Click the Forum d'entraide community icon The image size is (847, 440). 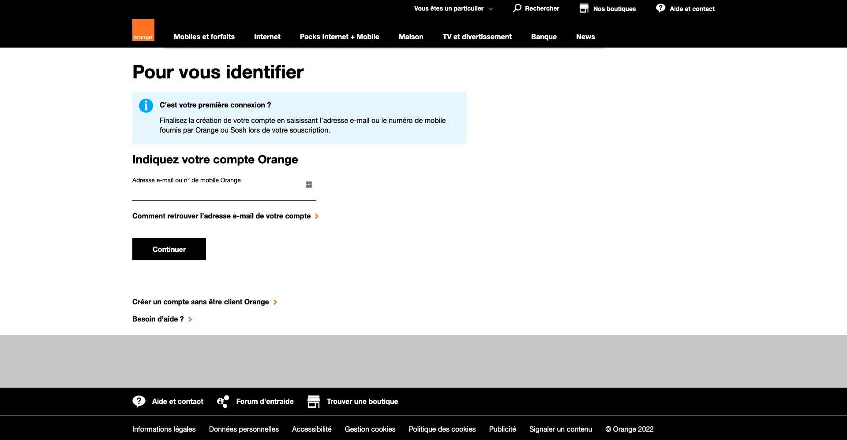223,401
